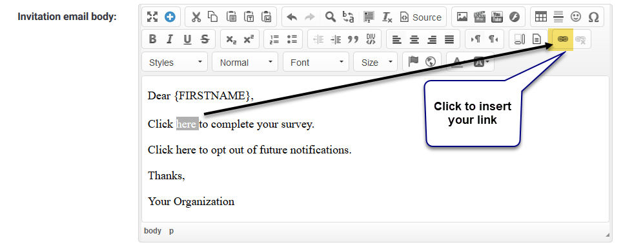Choose Paste as plain text icon
The image size is (643, 247).
point(249,17)
